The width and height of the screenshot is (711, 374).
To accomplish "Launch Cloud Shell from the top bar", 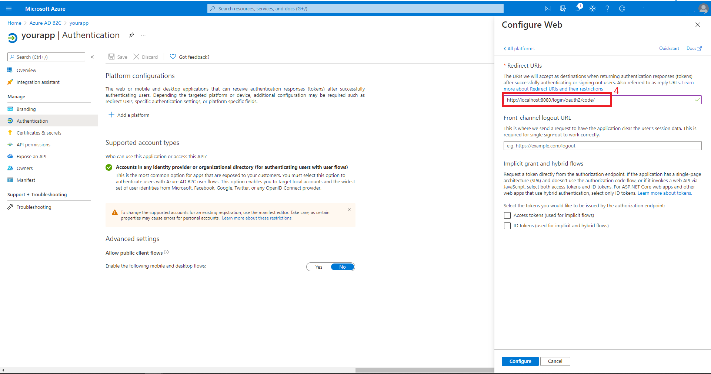I will [548, 8].
